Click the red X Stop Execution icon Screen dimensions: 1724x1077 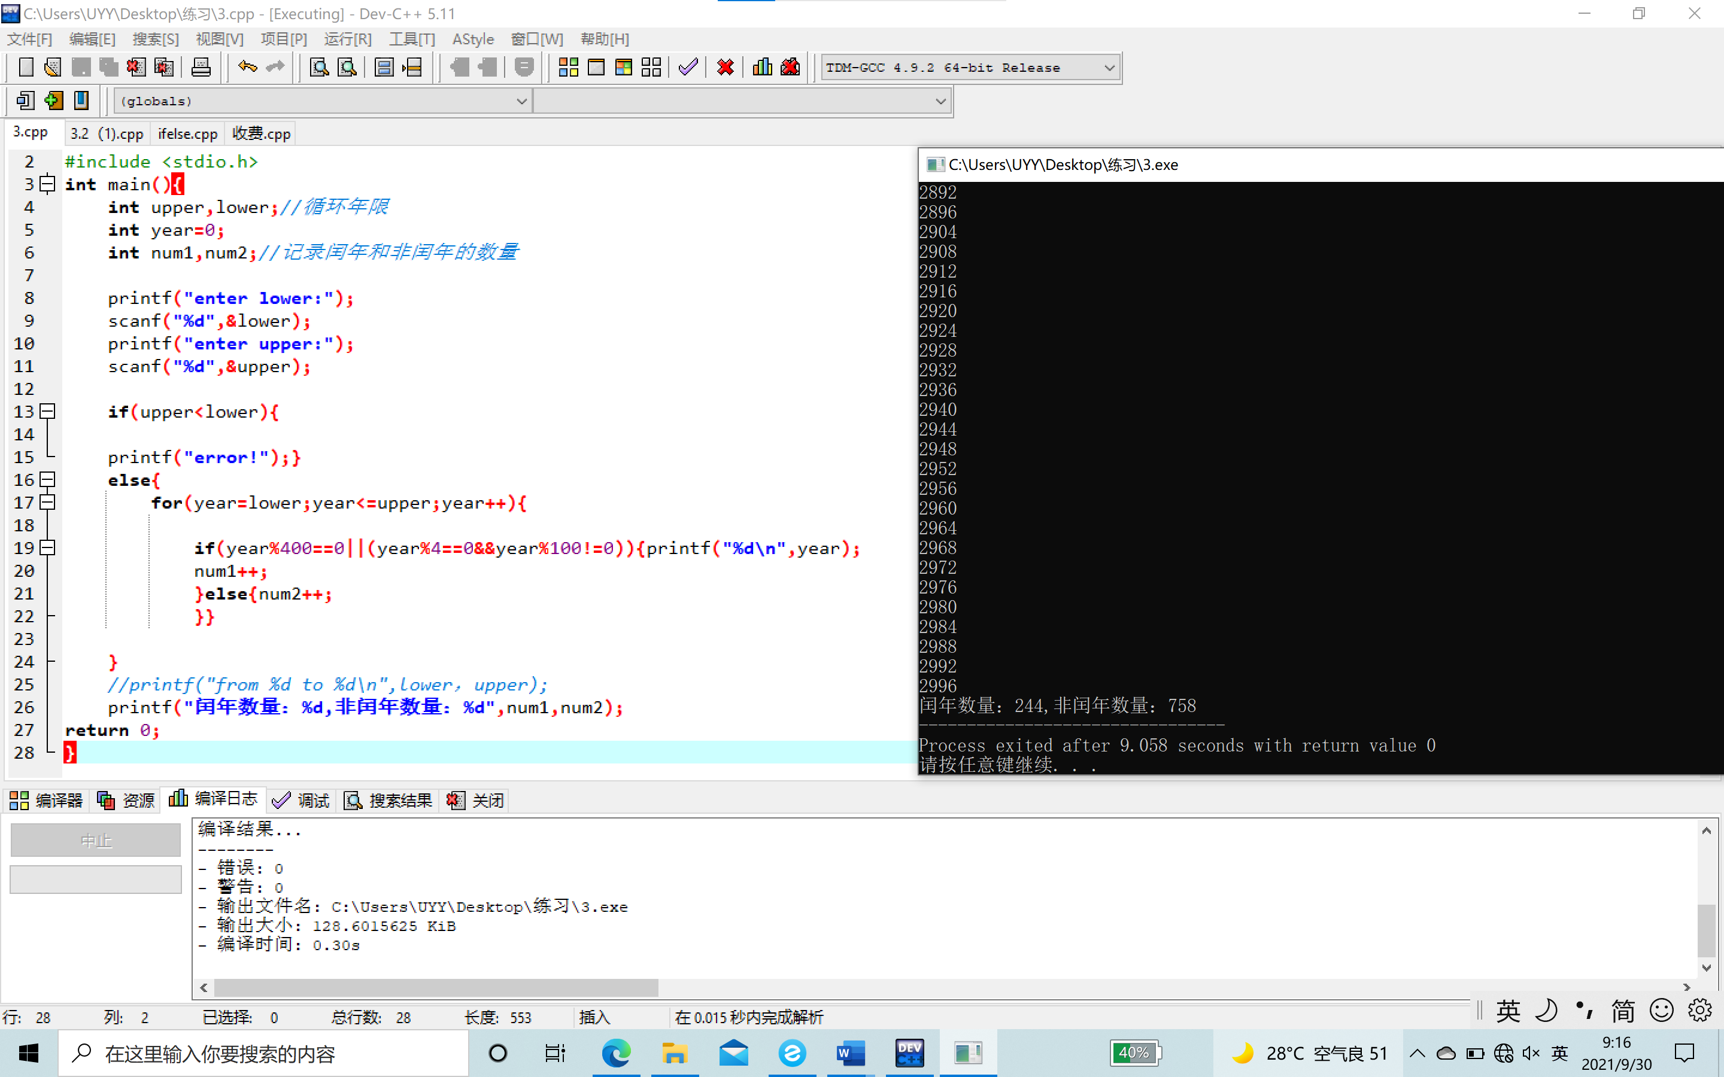pos(726,68)
